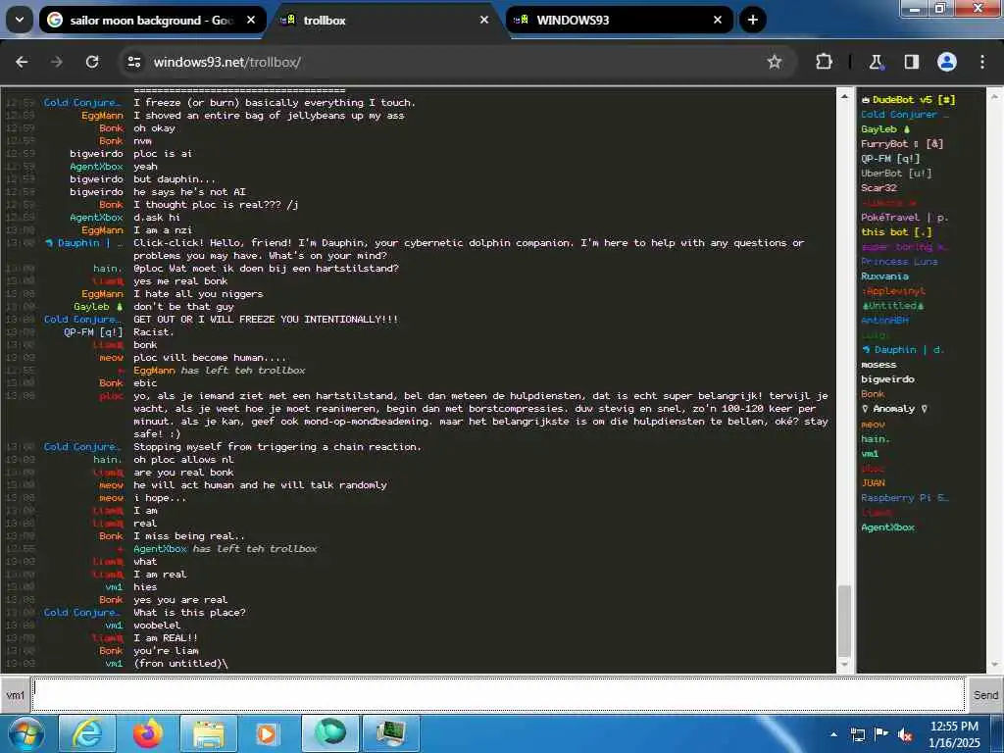Screen dimensions: 1004x753
Task: Select QP-FM [q!] in the user list
Action: click(890, 159)
